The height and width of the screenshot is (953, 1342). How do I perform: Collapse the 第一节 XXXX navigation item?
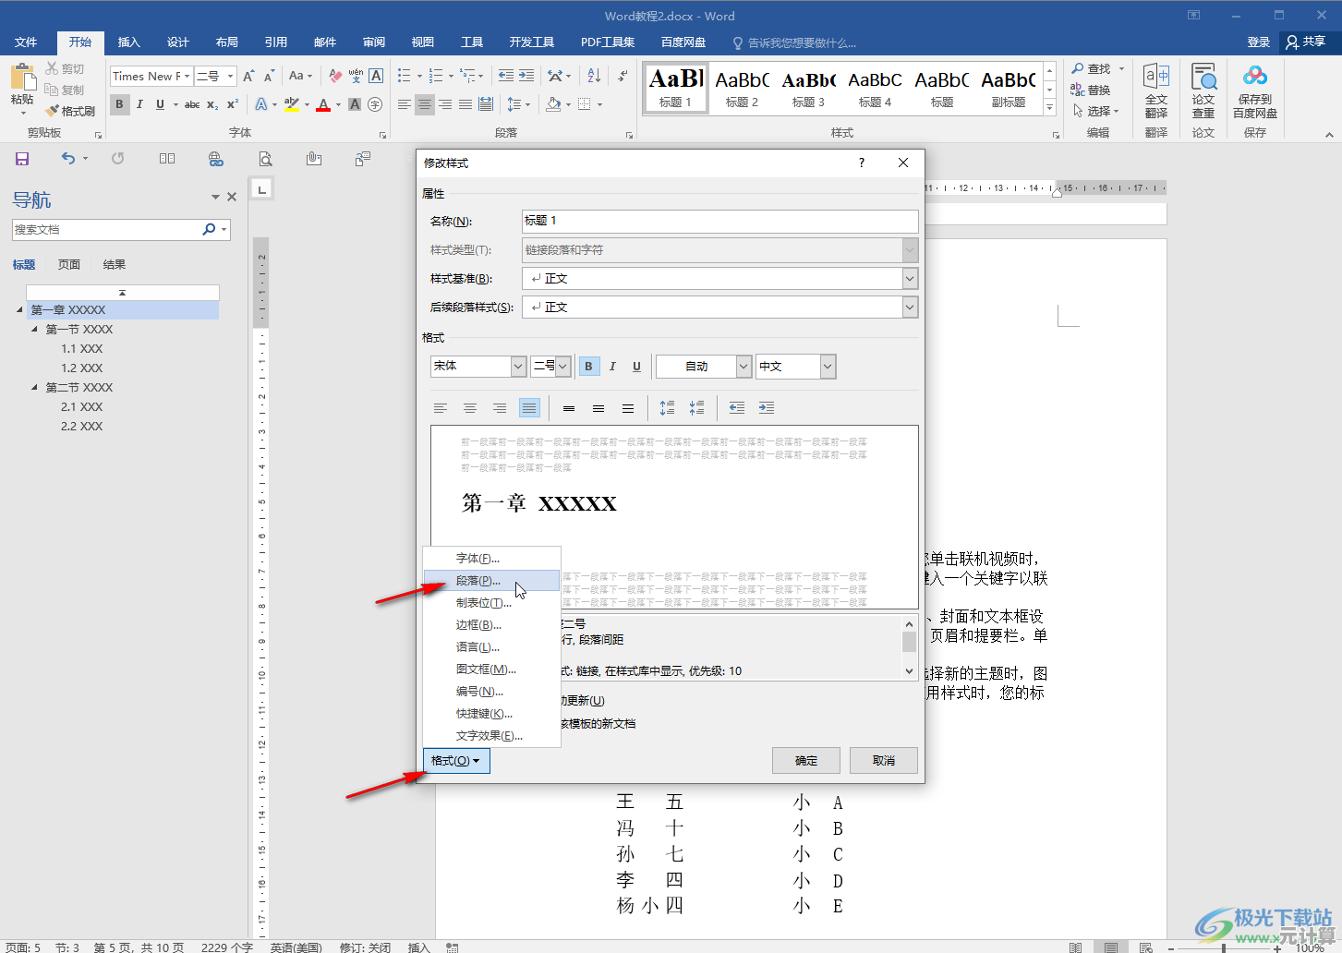point(35,329)
